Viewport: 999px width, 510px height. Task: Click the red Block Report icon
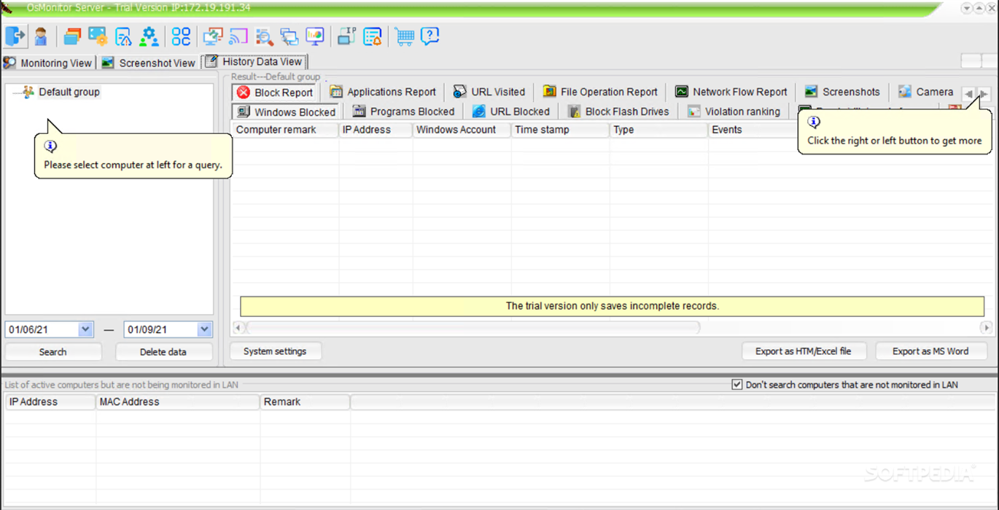tap(244, 92)
